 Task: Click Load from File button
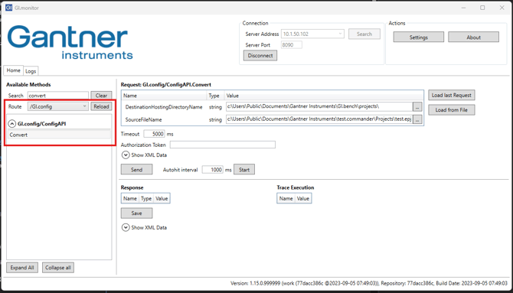452,110
